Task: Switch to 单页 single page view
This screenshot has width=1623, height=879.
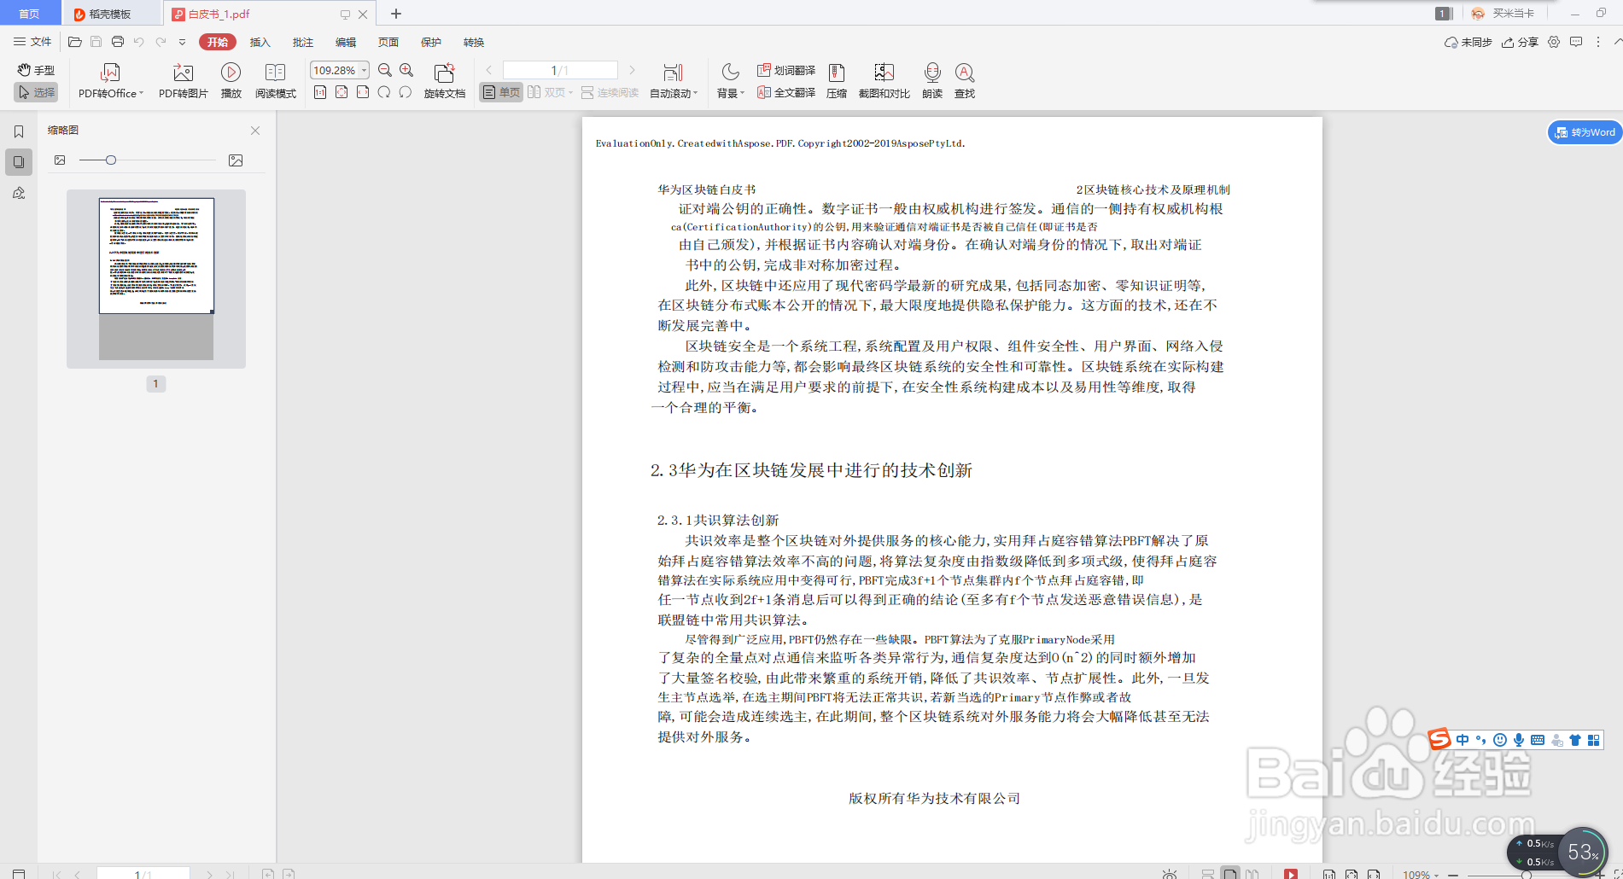Action: pos(501,92)
